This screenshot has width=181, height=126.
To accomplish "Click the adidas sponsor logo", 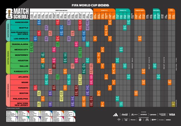I will pos(116,115).
